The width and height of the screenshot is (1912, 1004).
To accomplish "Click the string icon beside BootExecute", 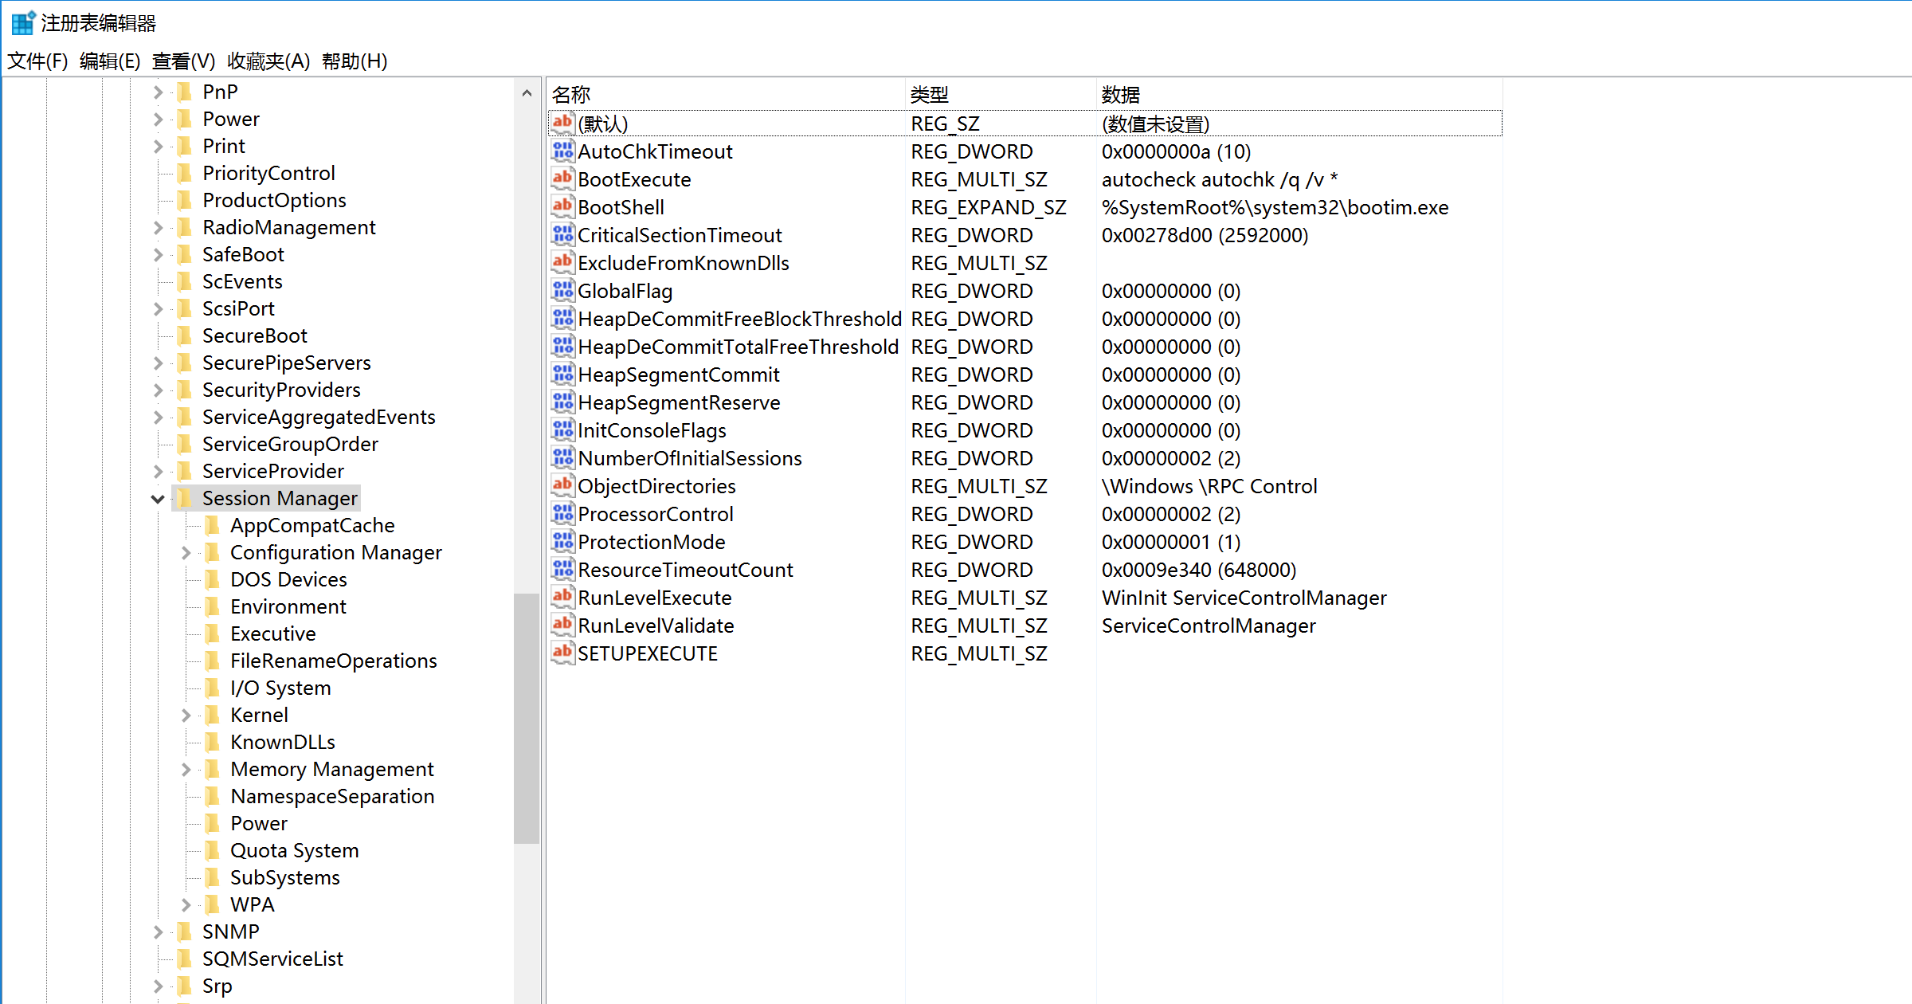I will pyautogui.click(x=562, y=179).
